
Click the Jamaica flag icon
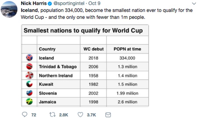pyautogui.click(x=30, y=102)
